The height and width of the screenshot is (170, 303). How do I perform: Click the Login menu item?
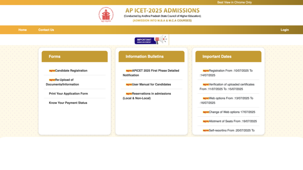point(285,30)
